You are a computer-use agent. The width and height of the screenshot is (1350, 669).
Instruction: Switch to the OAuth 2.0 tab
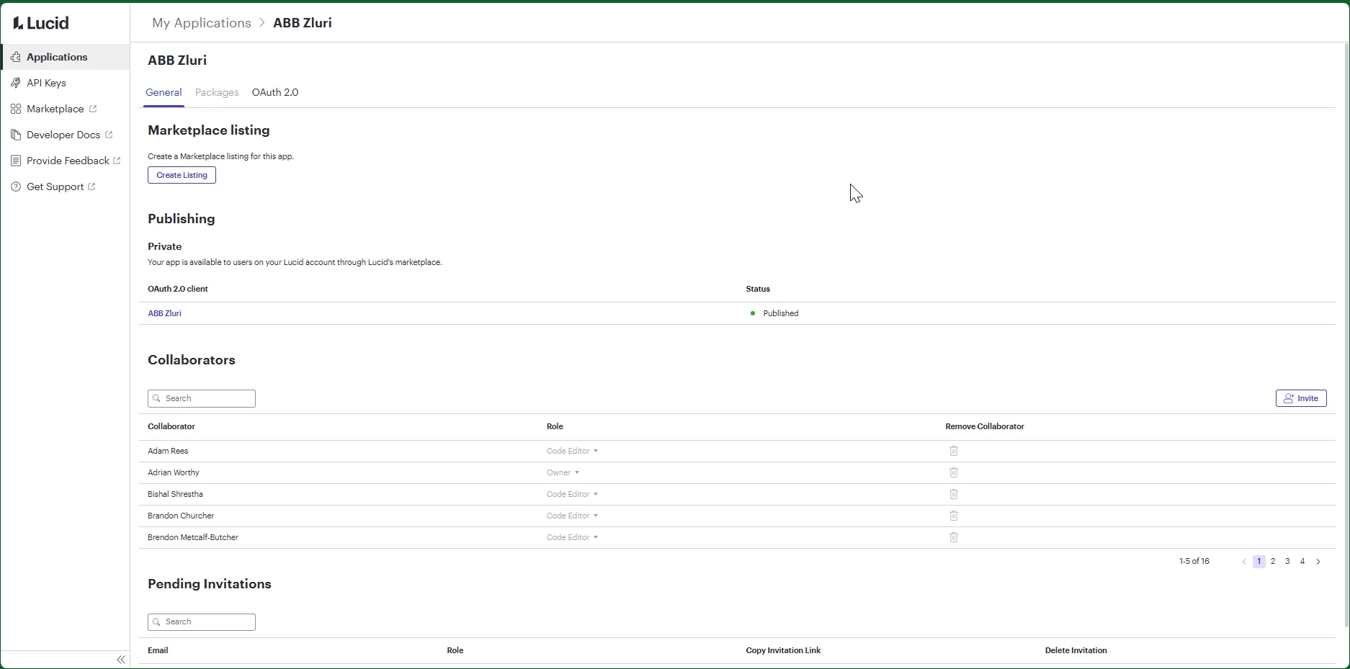point(275,92)
